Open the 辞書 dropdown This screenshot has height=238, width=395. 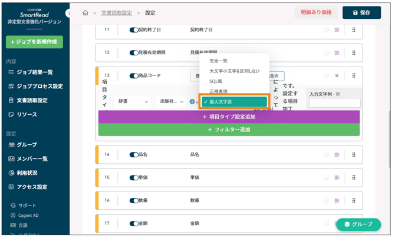[x=132, y=101]
